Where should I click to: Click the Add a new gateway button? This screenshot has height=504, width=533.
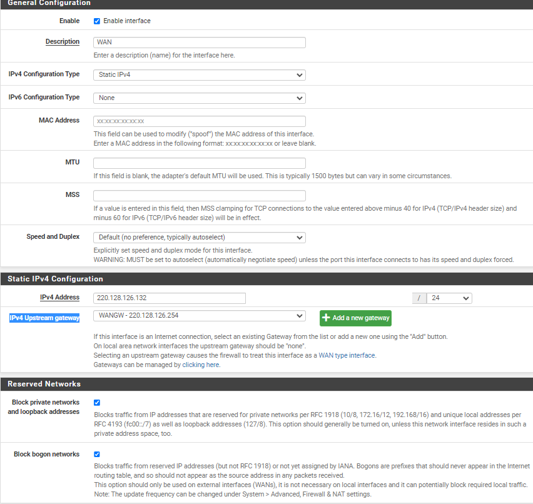[355, 318]
